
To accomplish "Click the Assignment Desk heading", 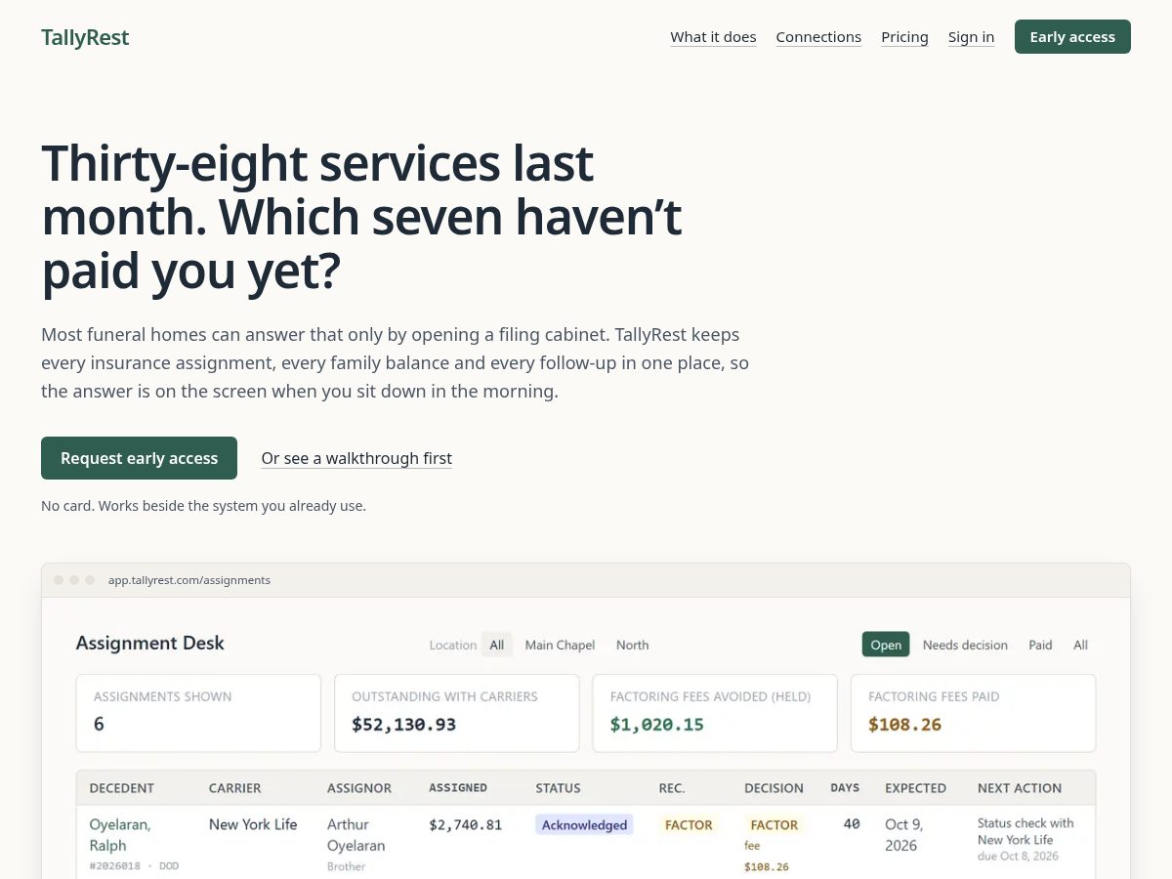I will [x=150, y=644].
